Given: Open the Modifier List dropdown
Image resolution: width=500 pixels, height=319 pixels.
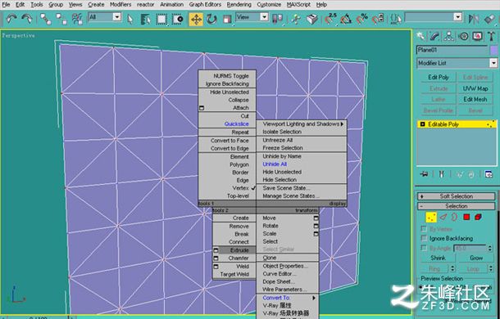Looking at the screenshot, I should point(457,63).
